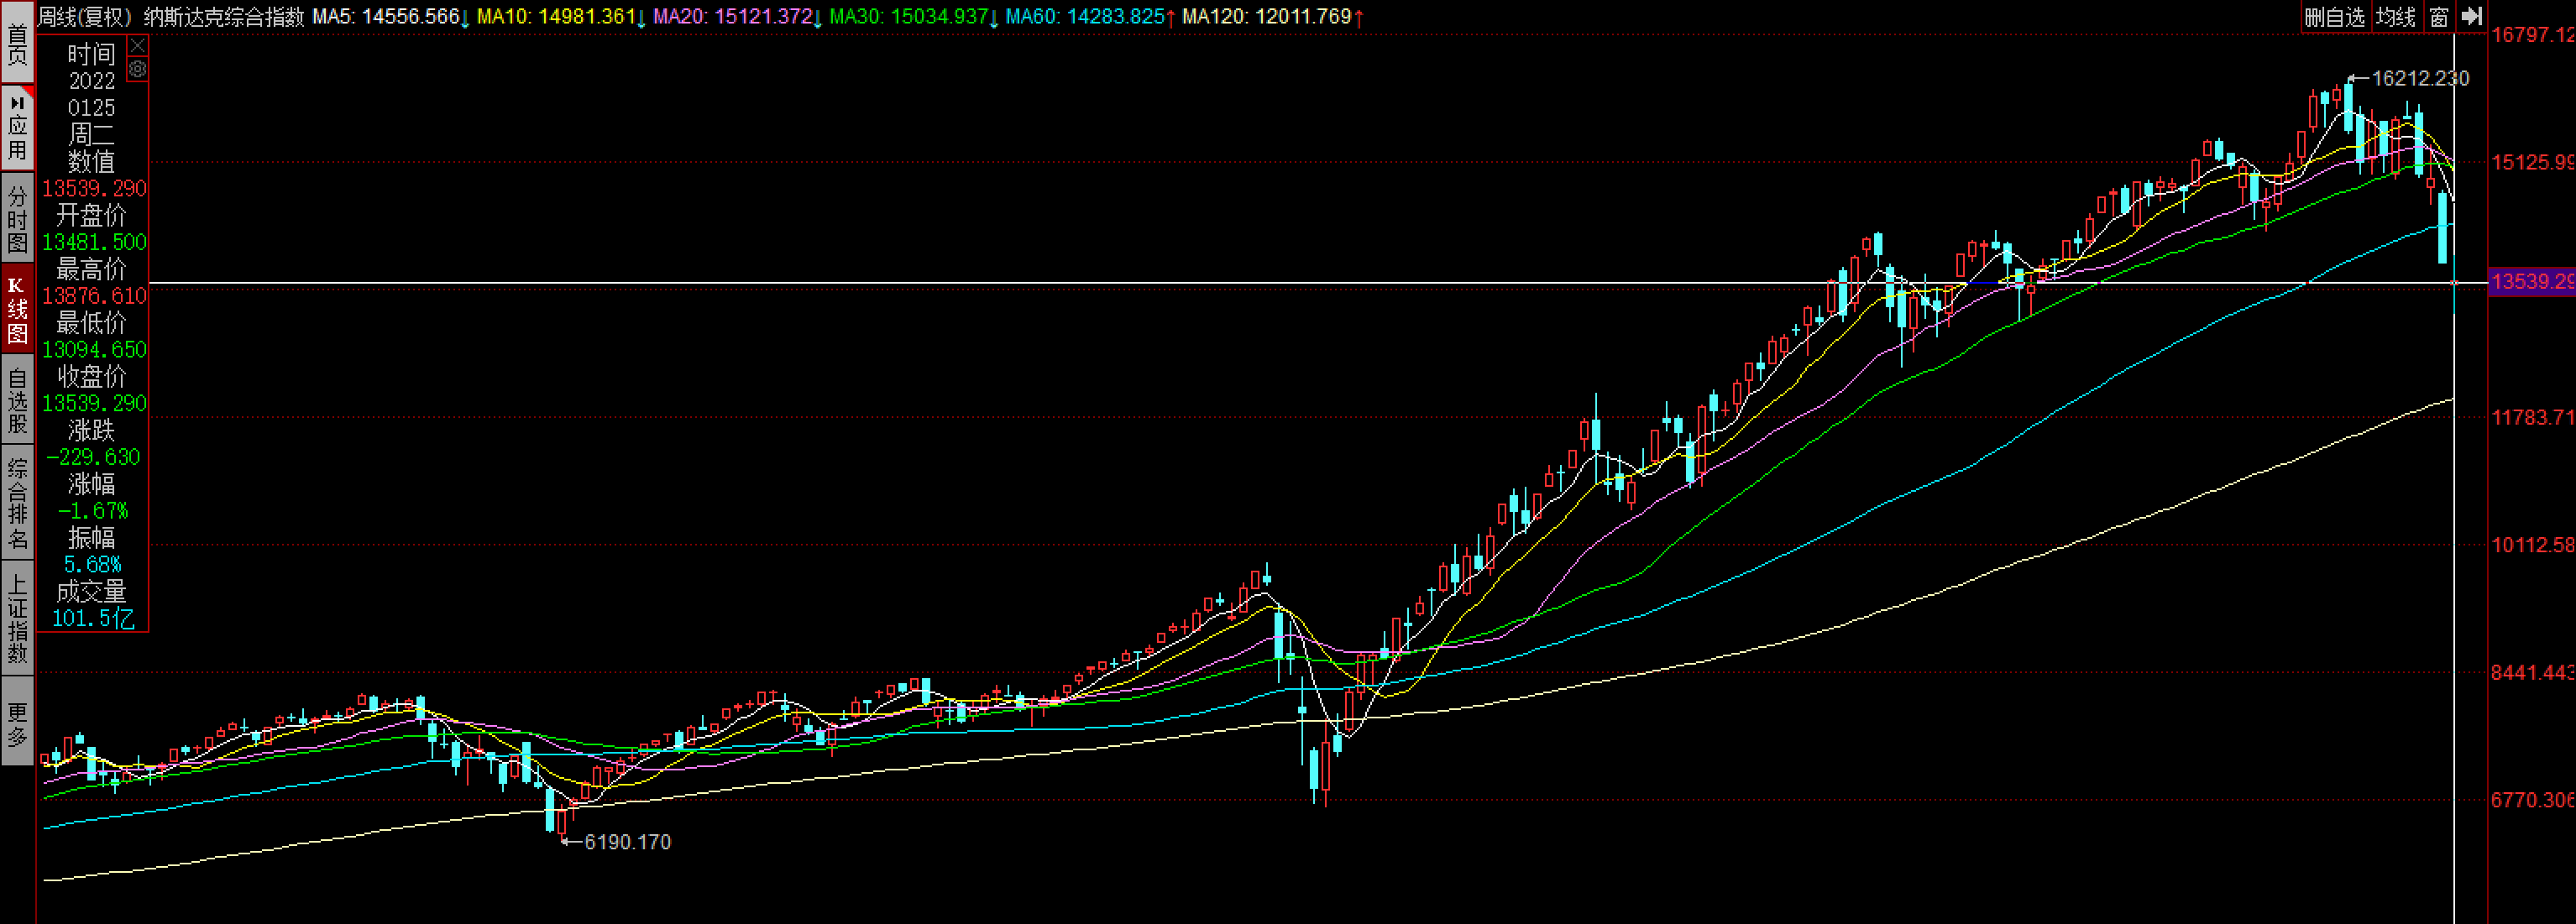
Task: Click the 删自选 remove-from-watchlist button
Action: pyautogui.click(x=2335, y=16)
